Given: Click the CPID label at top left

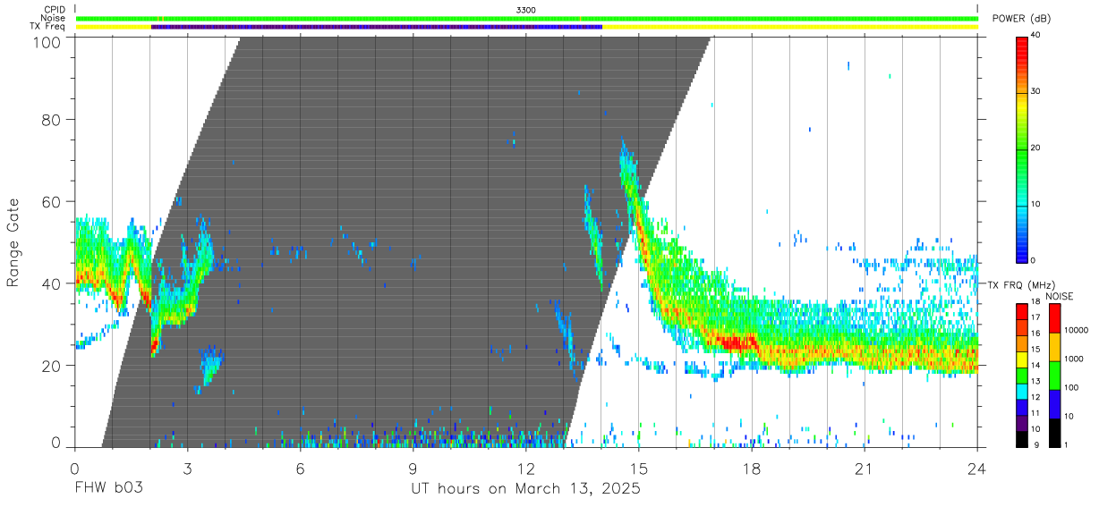Looking at the screenshot, I should tap(54, 9).
